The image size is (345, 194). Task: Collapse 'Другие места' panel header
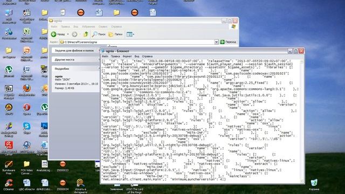click(x=76, y=60)
